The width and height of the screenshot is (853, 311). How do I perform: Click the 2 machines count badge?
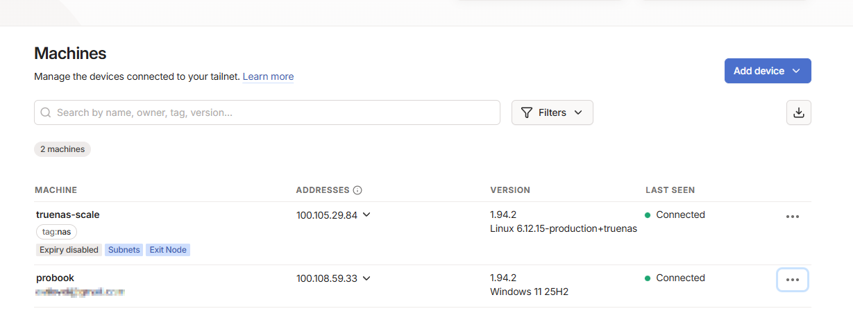(x=62, y=149)
